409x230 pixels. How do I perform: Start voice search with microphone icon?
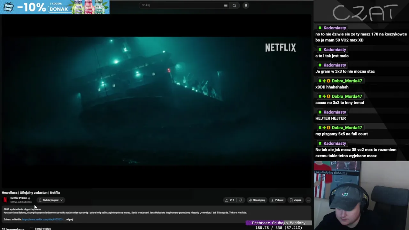(246, 5)
